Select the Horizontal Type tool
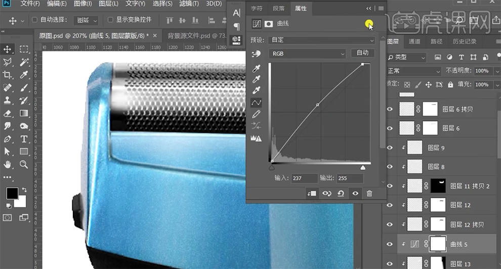The height and width of the screenshot is (269, 501). [24, 139]
